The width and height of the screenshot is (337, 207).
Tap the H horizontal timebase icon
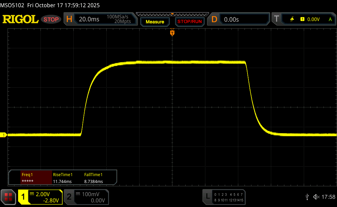coord(69,19)
